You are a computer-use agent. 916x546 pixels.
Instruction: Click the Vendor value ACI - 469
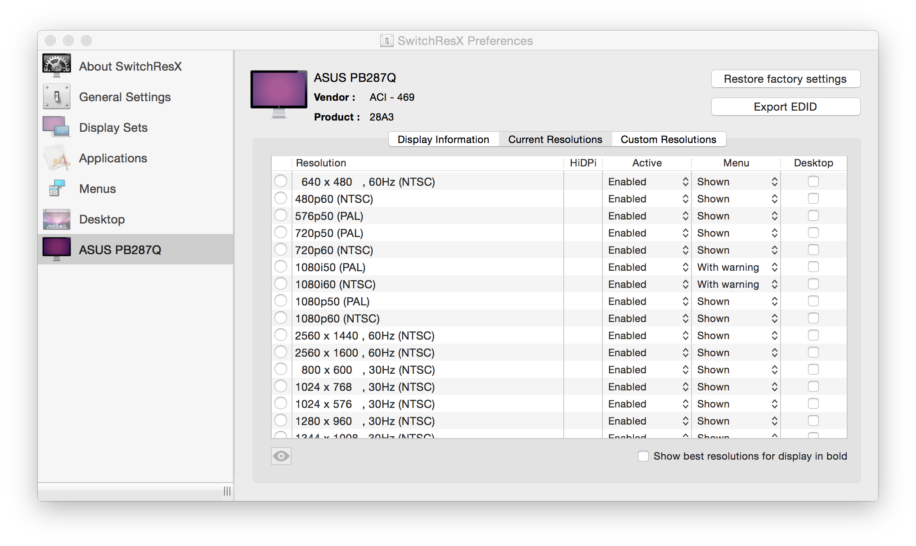coord(392,97)
